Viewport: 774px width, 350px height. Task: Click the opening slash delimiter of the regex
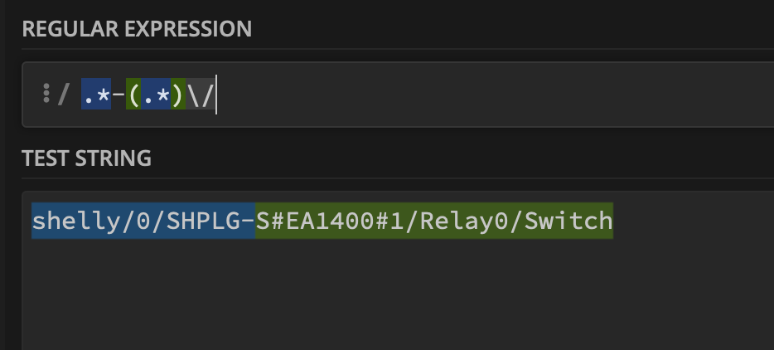tap(64, 96)
